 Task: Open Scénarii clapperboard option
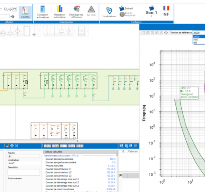(126, 8)
